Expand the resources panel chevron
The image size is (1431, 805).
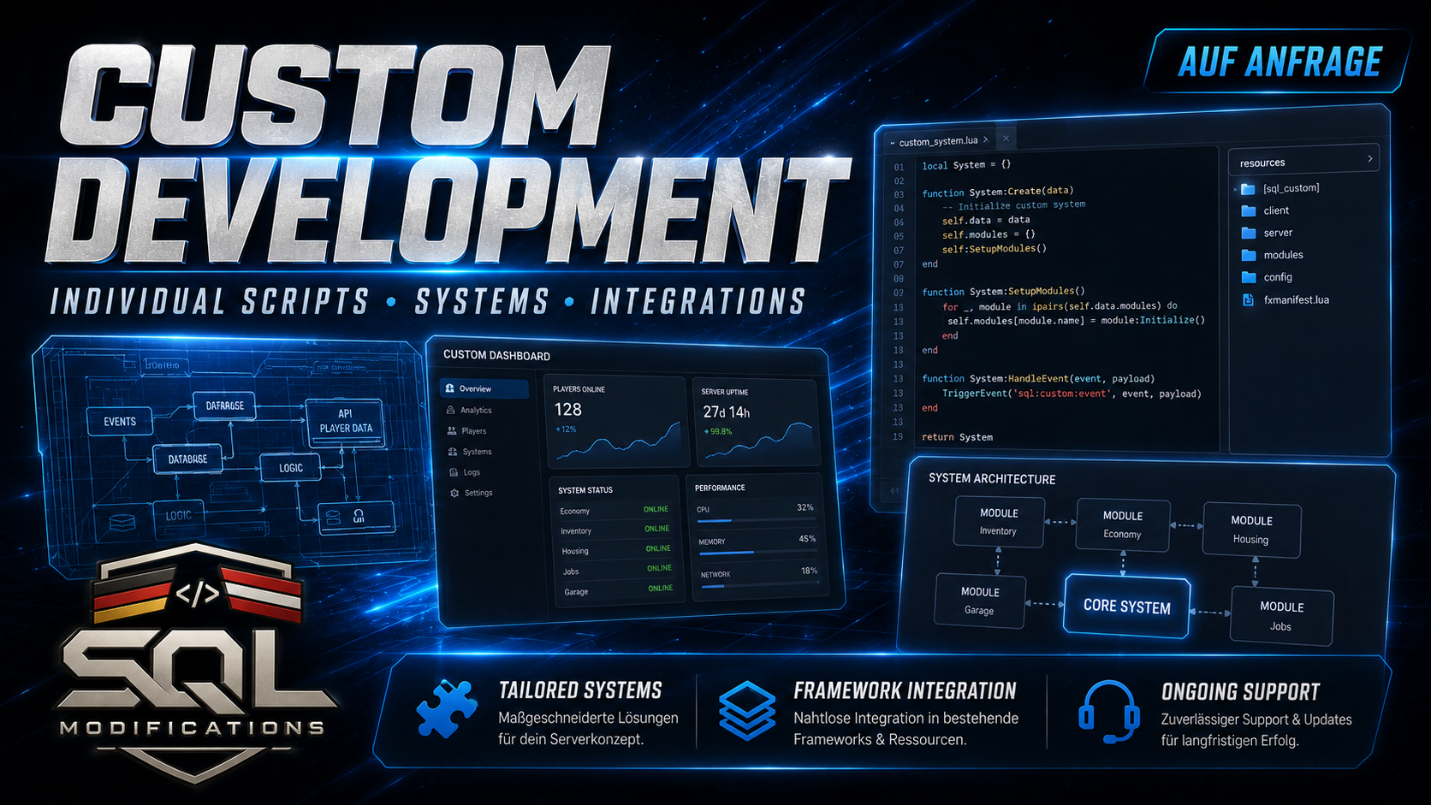click(1370, 159)
